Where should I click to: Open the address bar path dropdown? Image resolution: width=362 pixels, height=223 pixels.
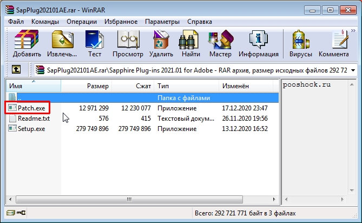[353, 70]
